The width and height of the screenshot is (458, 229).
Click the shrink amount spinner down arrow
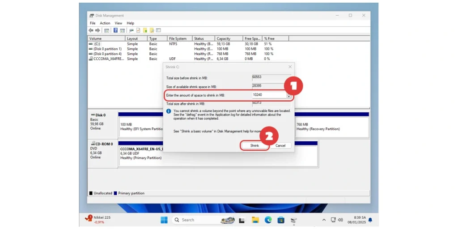289,97
